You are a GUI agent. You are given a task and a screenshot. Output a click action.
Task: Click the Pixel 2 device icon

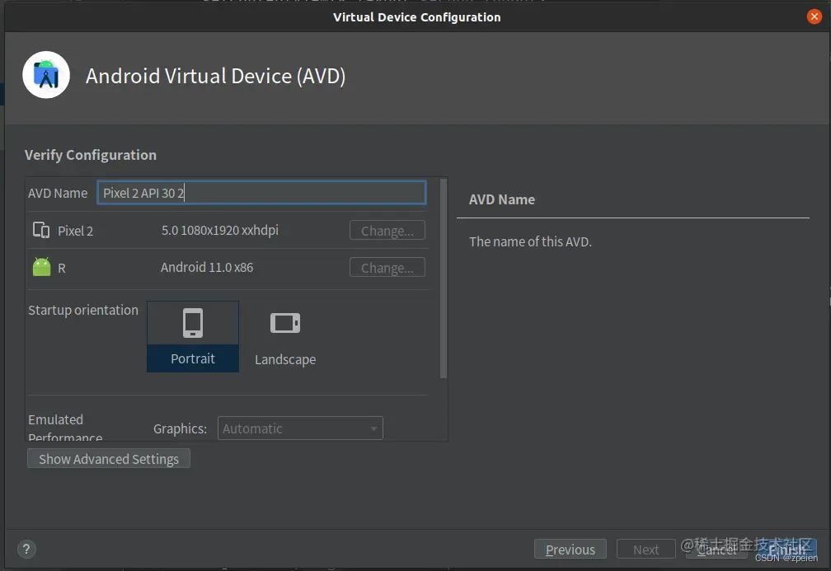41,231
